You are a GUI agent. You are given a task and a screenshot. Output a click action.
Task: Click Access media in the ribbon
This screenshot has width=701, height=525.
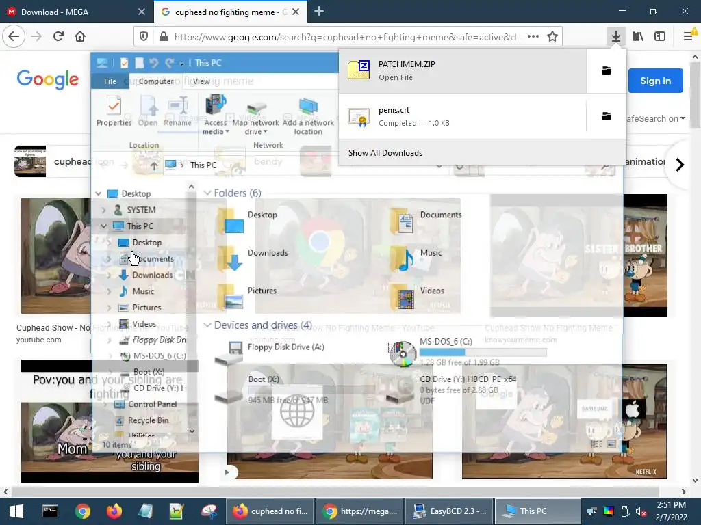216,115
